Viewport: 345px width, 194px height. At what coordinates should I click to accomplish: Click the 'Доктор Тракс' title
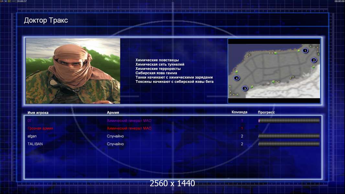click(x=46, y=20)
